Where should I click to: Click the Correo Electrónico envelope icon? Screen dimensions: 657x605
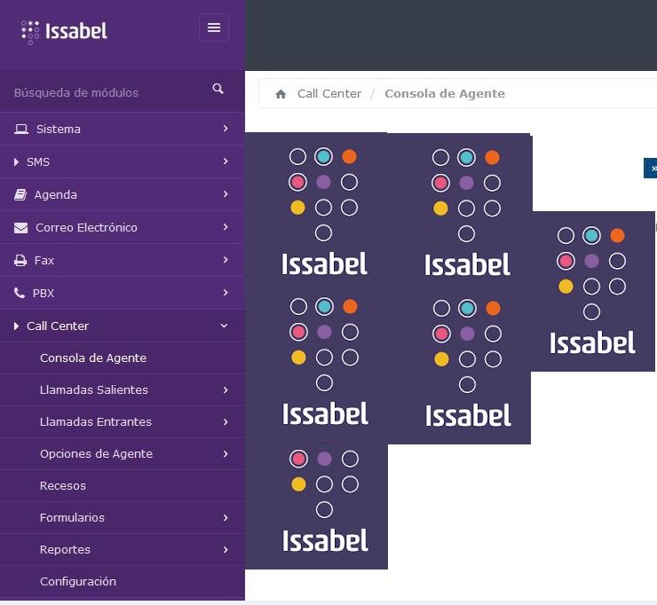21,227
